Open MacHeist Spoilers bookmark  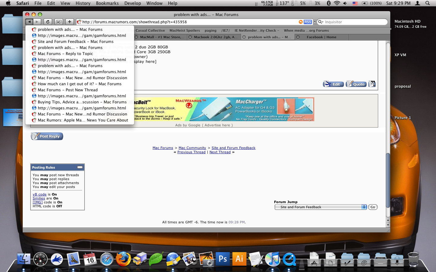pyautogui.click(x=185, y=31)
